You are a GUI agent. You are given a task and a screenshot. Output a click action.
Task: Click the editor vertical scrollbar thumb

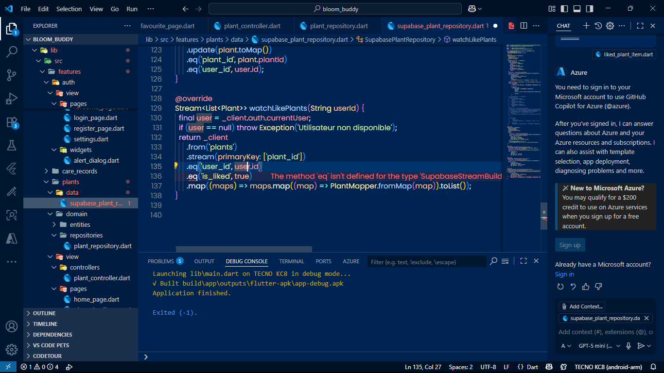click(x=544, y=215)
